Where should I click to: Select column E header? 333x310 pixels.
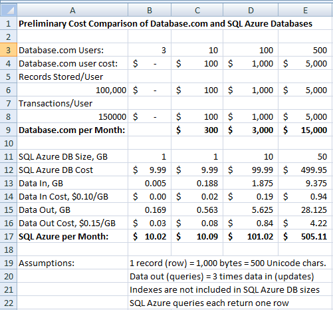[305, 10]
